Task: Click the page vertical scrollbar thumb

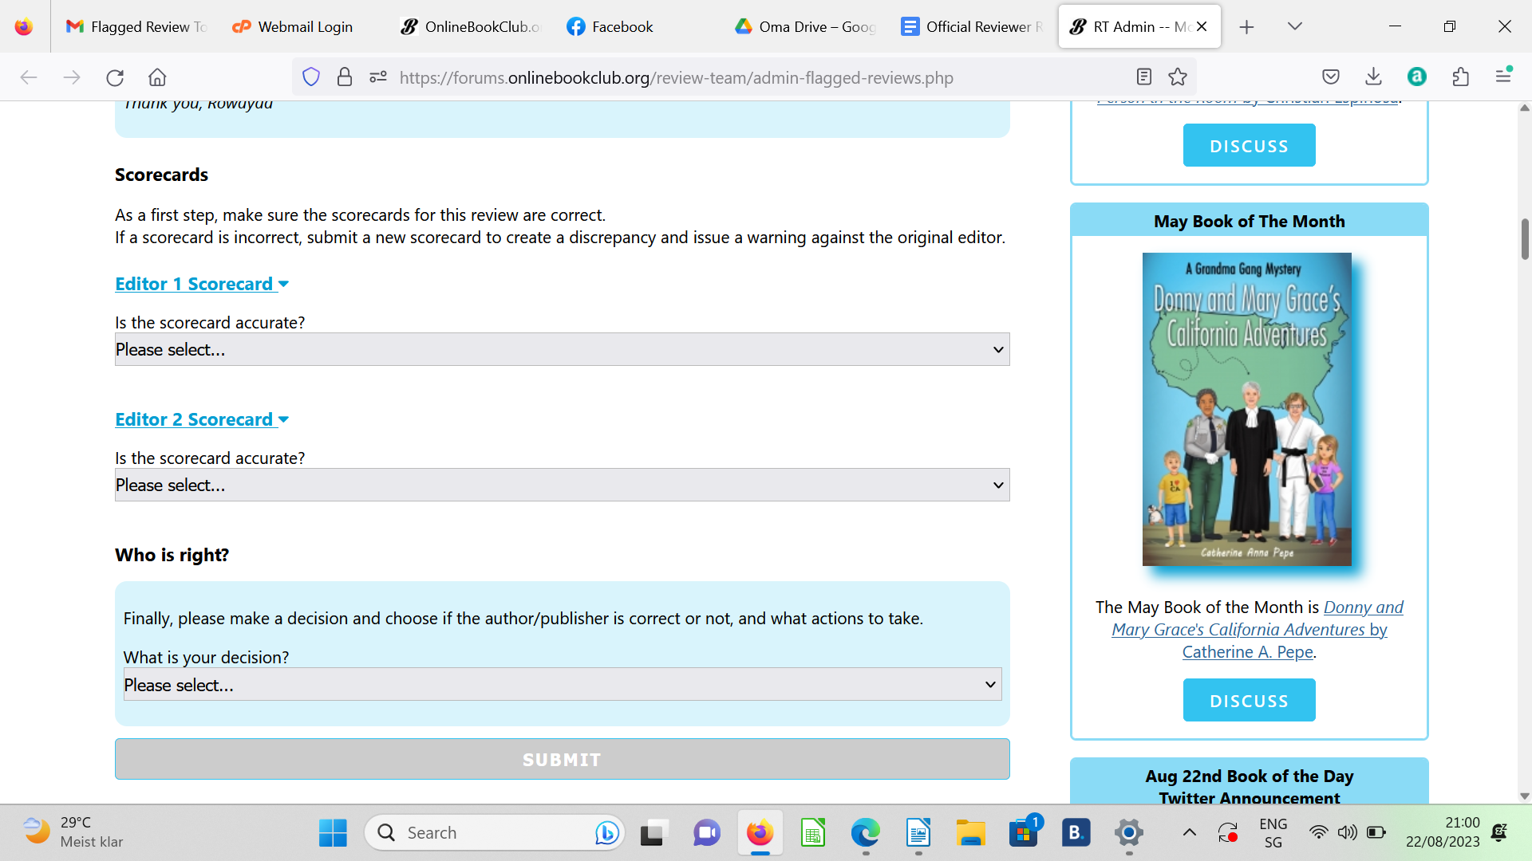Action: click(1524, 239)
